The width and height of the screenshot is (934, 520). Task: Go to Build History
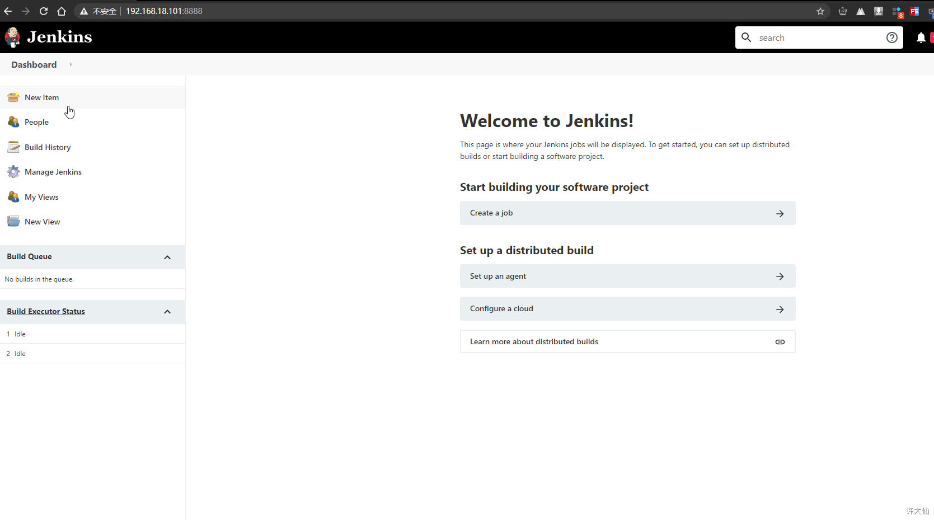pyautogui.click(x=48, y=147)
